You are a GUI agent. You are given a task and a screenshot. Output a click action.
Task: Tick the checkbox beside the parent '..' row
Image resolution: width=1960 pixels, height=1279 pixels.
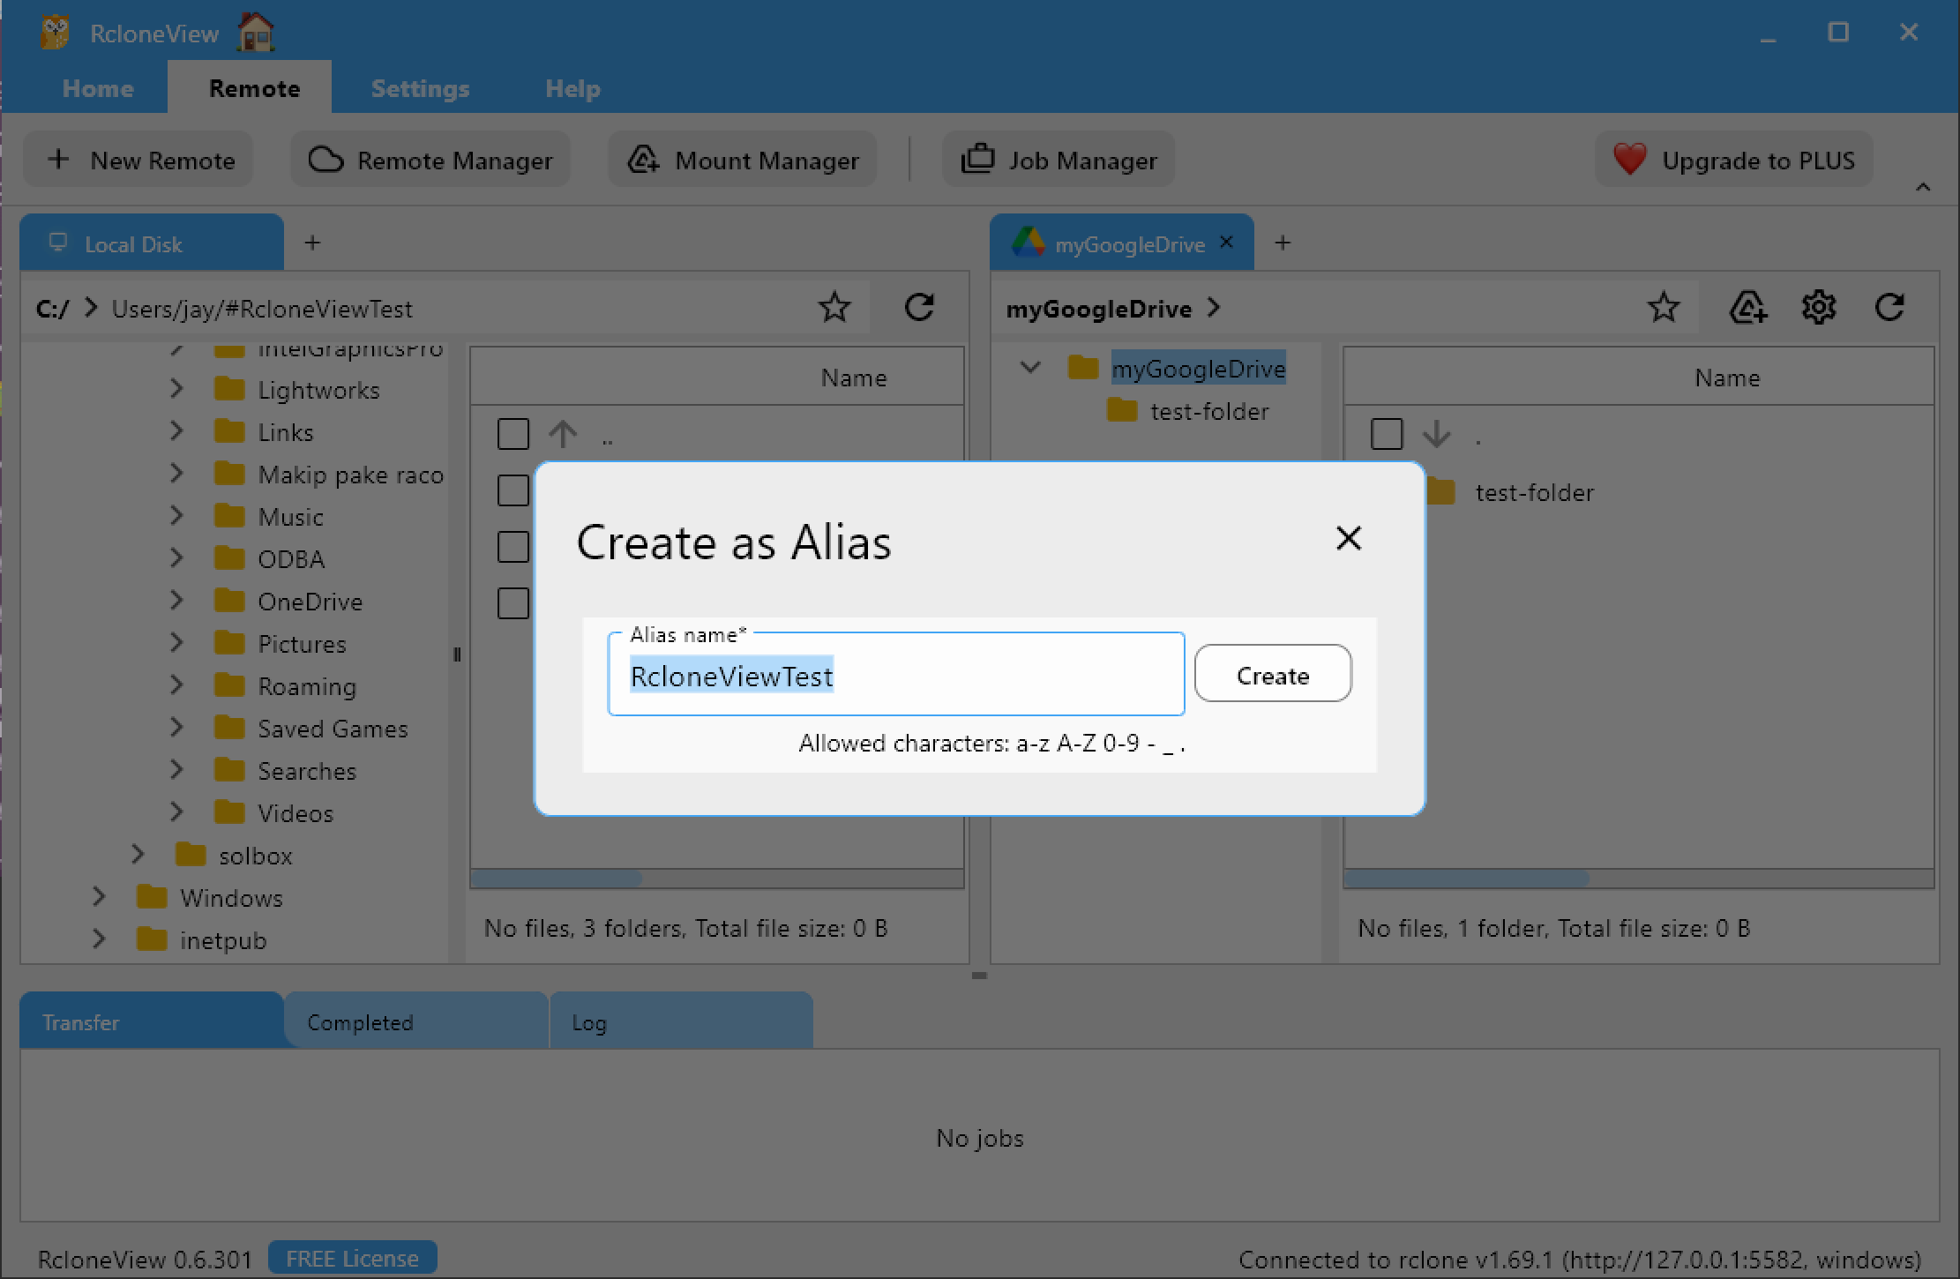click(x=513, y=434)
